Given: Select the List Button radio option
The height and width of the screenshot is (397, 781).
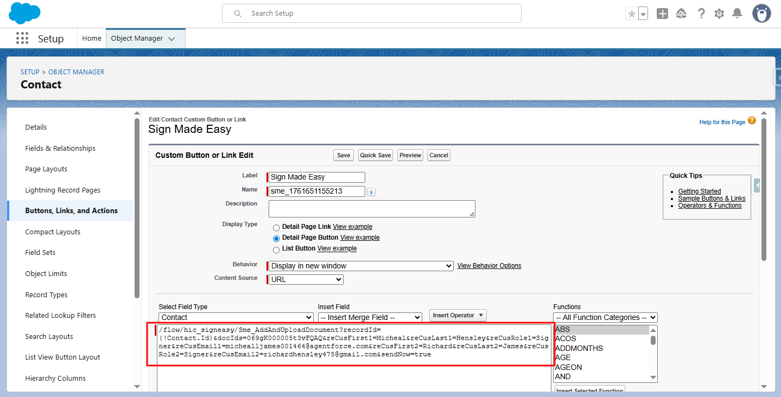Looking at the screenshot, I should pos(276,249).
